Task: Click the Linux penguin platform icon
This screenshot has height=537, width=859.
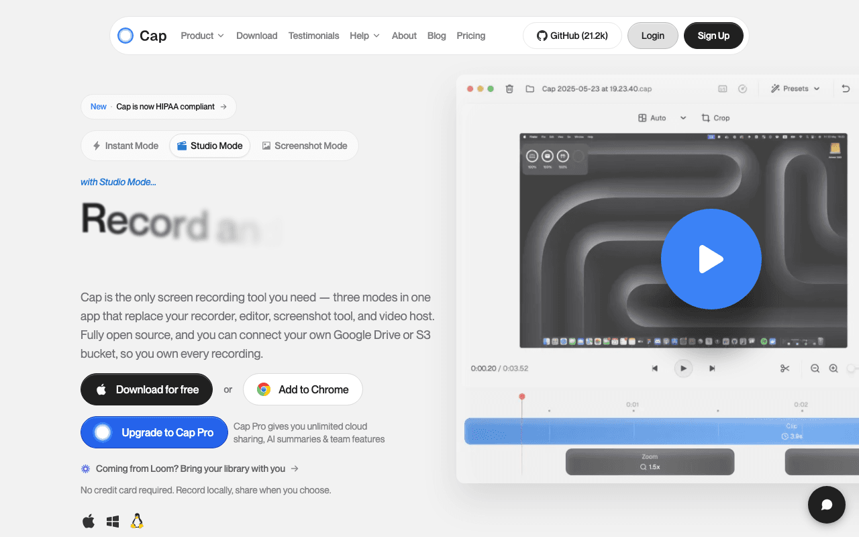Action: pos(137,521)
